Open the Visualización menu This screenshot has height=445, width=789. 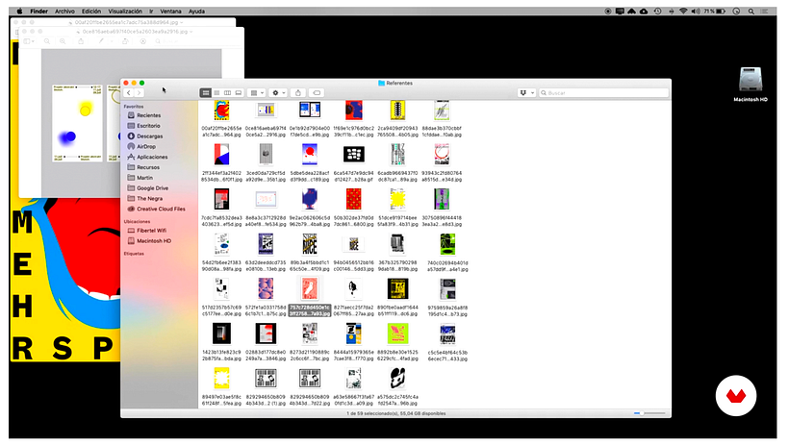click(125, 12)
